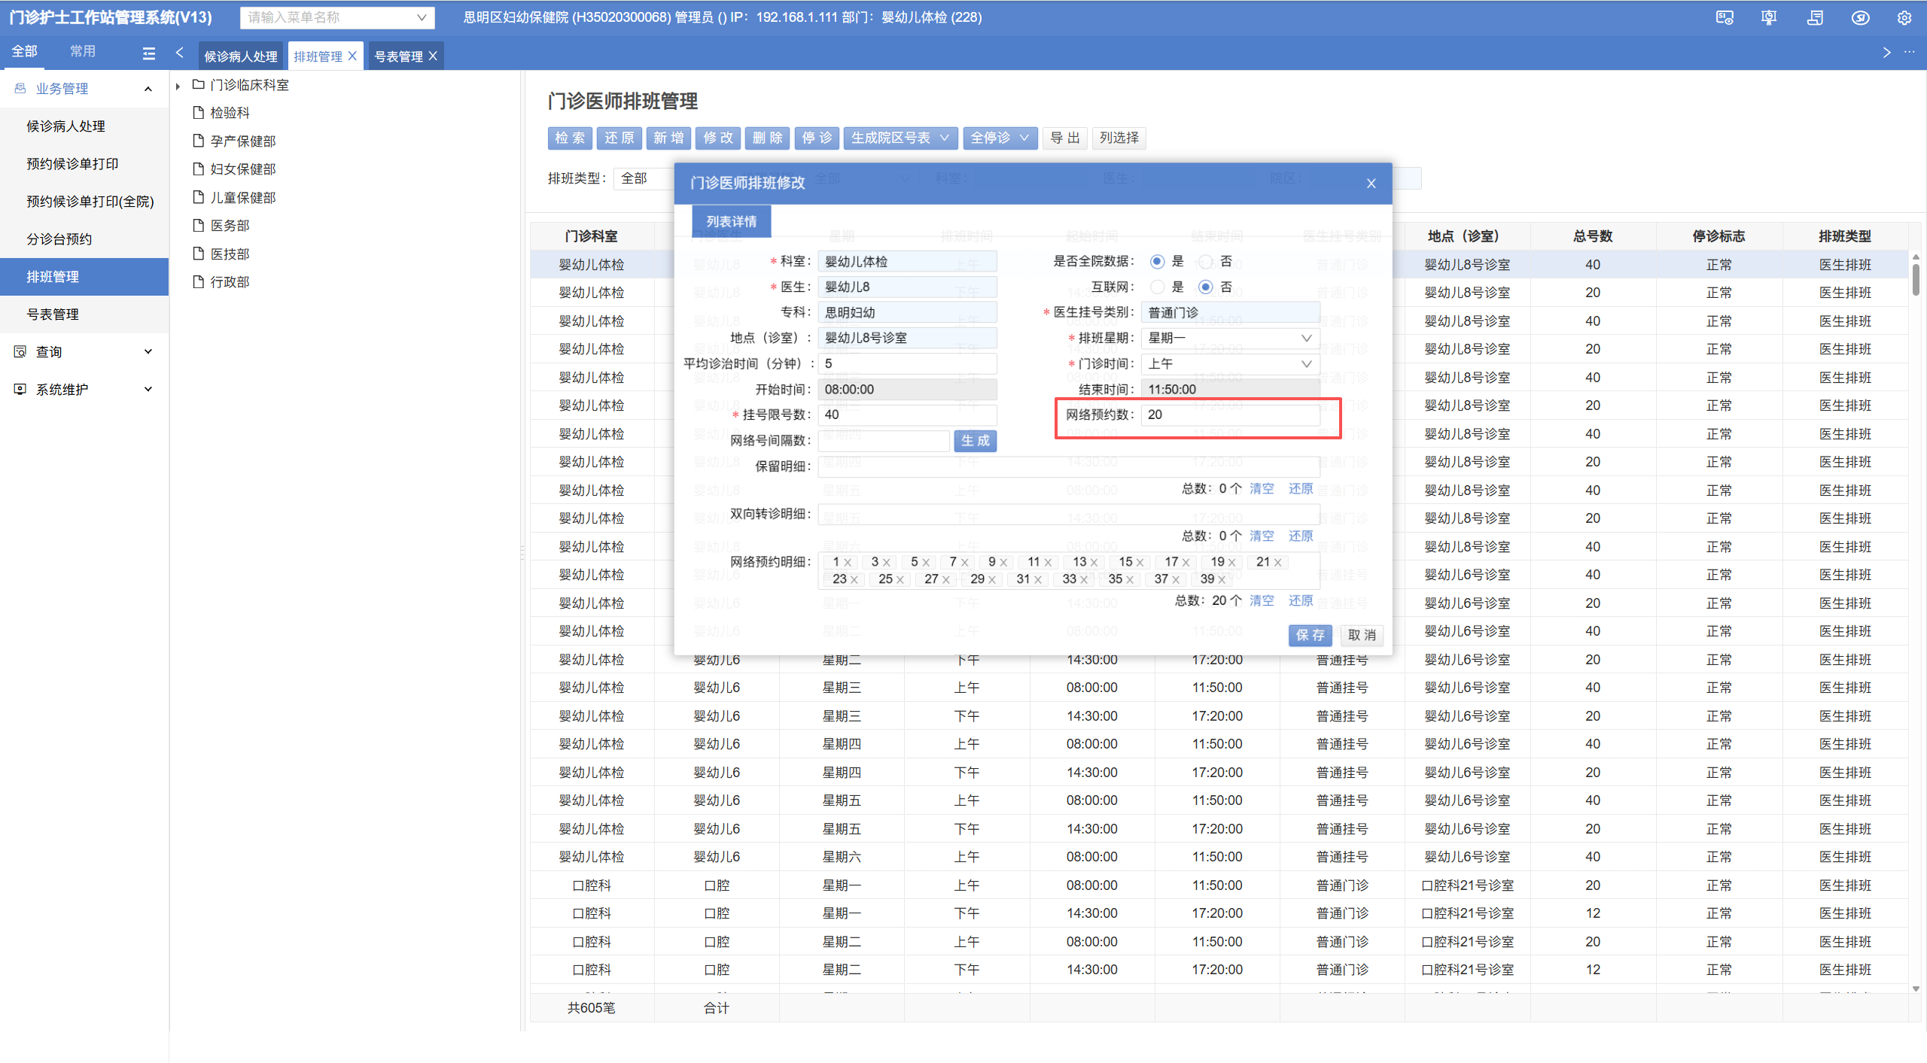Viewport: 1927px width, 1063px height.
Task: Switch to the 号表管理 tab
Action: coord(398,56)
